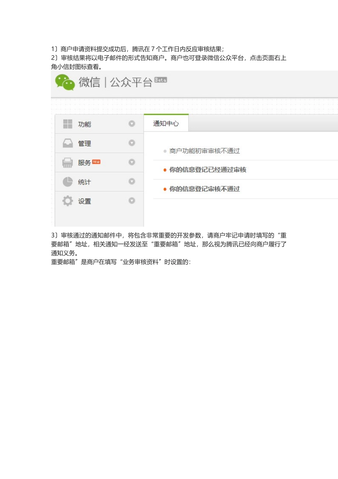The width and height of the screenshot is (338, 479).
Task: Expand the 设置 menu arrow
Action: (x=132, y=201)
